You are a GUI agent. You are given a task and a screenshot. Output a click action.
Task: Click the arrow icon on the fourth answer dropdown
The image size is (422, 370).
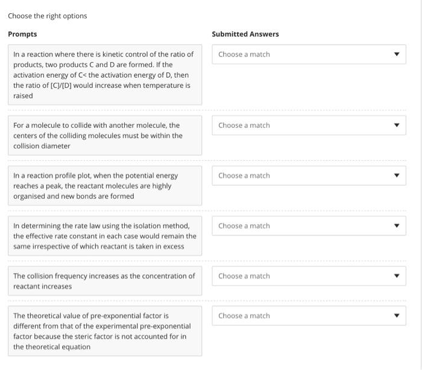tap(396, 226)
